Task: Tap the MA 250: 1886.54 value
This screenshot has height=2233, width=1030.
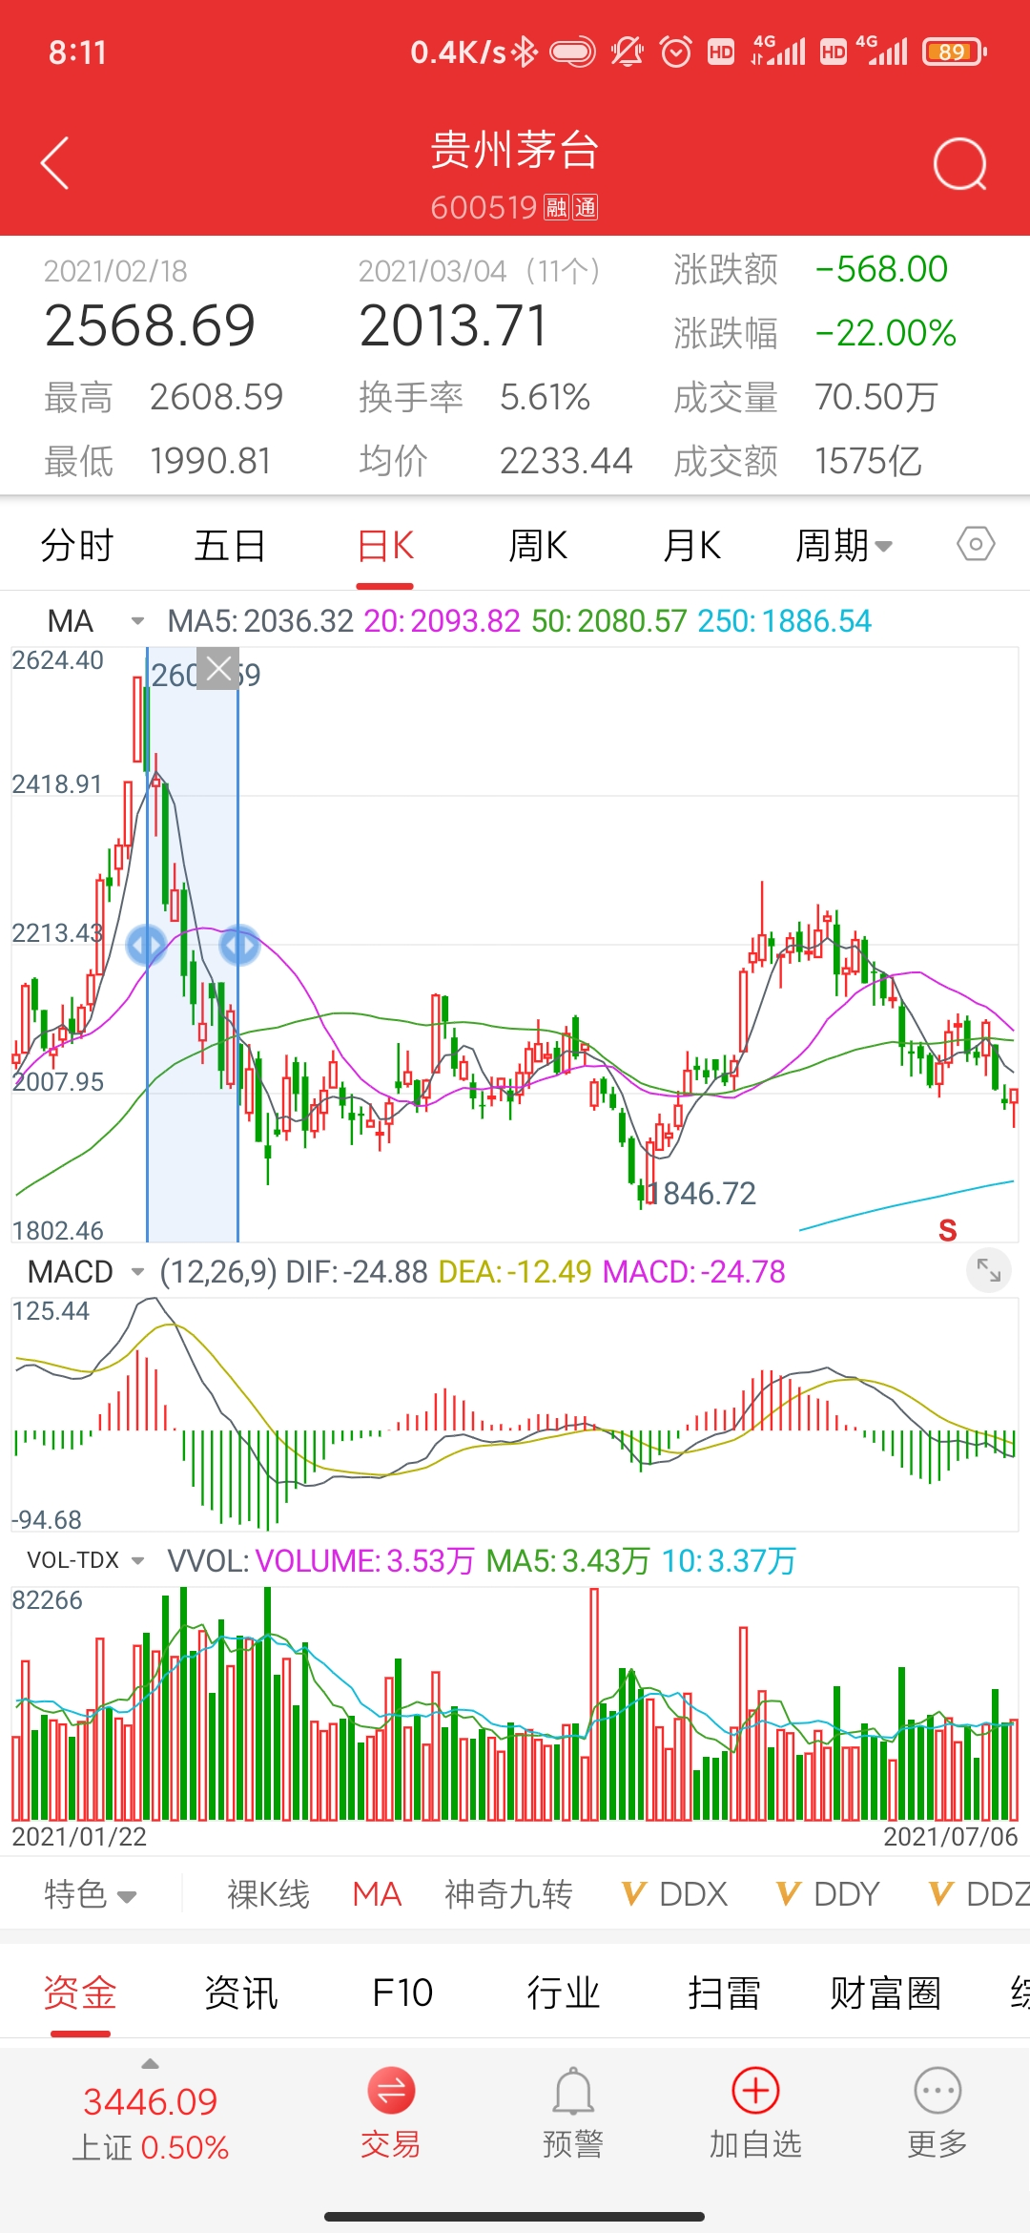Action: [785, 621]
